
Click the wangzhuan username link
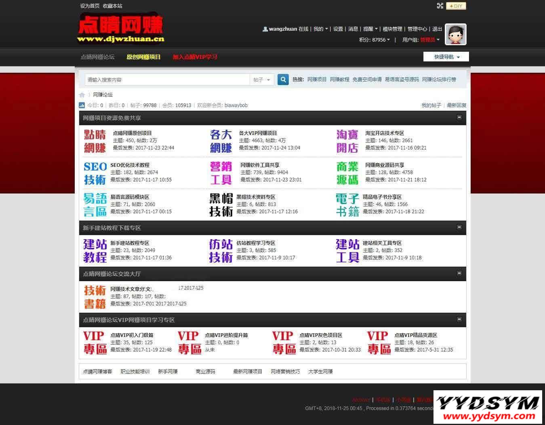pos(283,29)
